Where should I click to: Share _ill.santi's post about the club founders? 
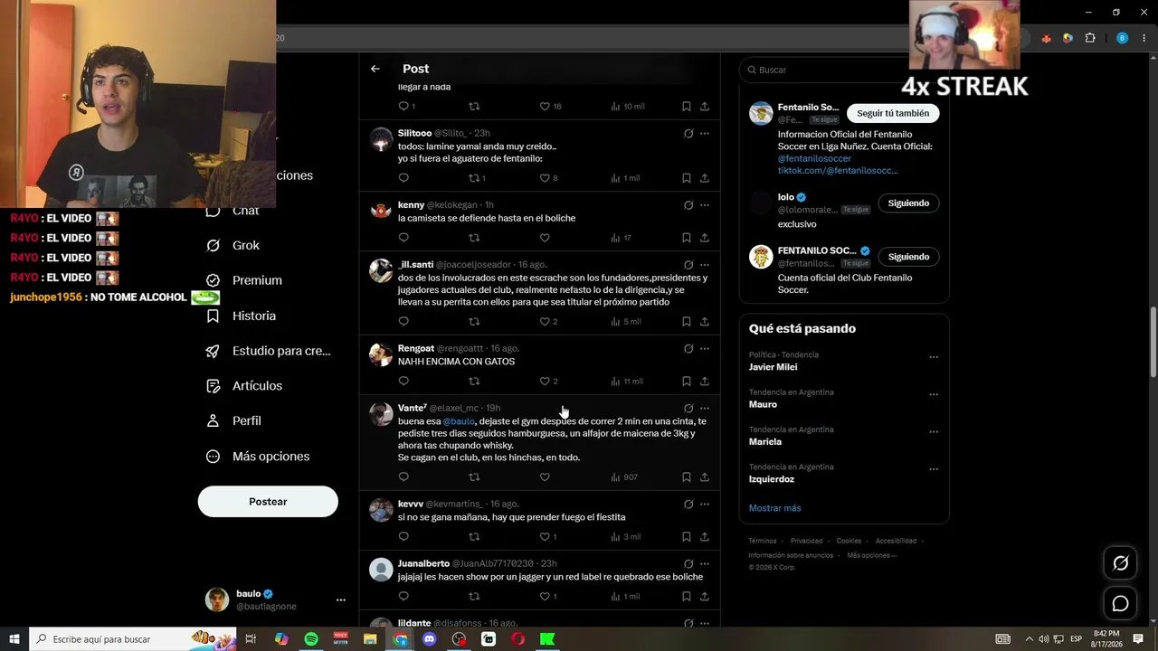click(x=705, y=321)
